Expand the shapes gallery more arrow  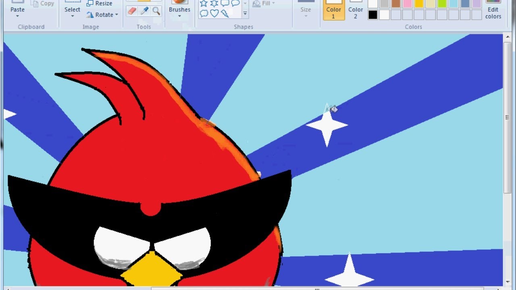245,13
